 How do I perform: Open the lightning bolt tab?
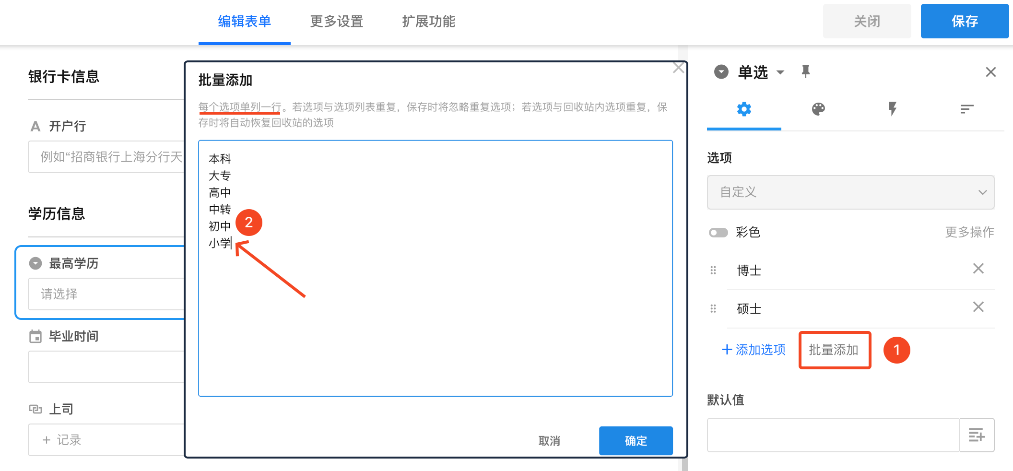point(892,109)
